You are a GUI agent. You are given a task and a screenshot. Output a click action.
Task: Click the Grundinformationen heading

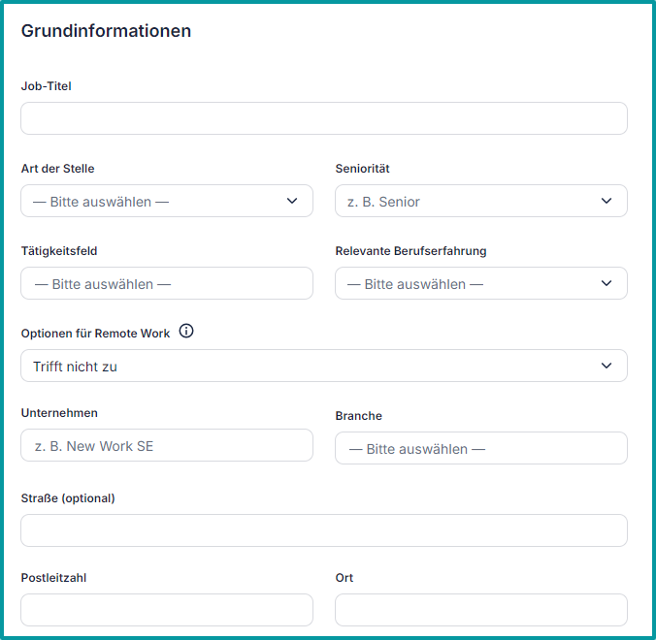[x=106, y=31]
